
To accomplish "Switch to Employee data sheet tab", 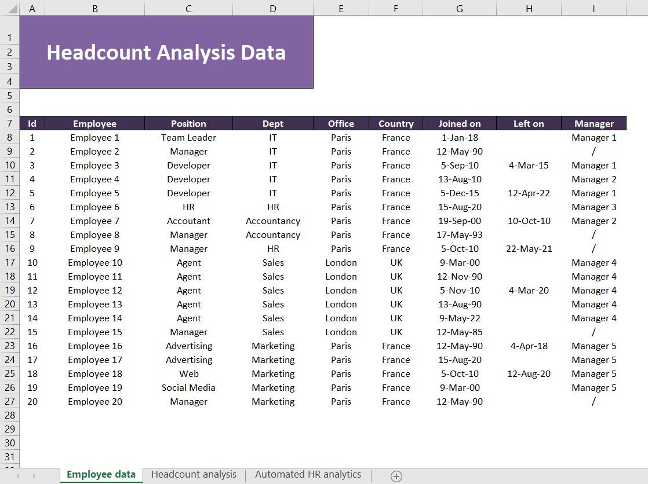I will pyautogui.click(x=101, y=475).
